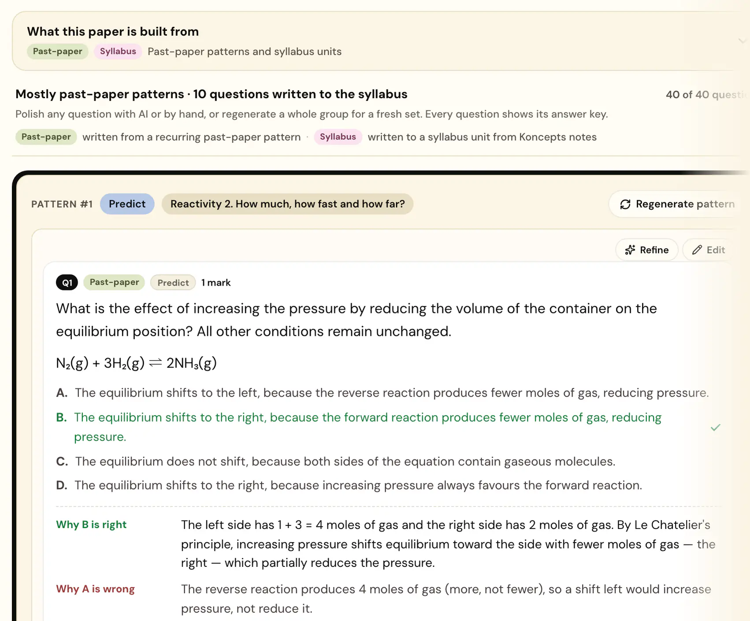This screenshot has height=621, width=750.
Task: Select answer option D always favours forward
Action: click(x=349, y=485)
